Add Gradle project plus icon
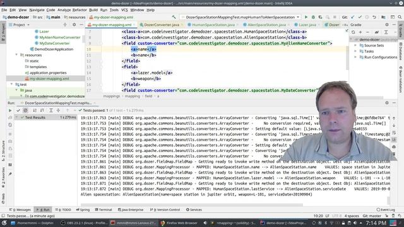This screenshot has width=404, height=227. (360, 32)
